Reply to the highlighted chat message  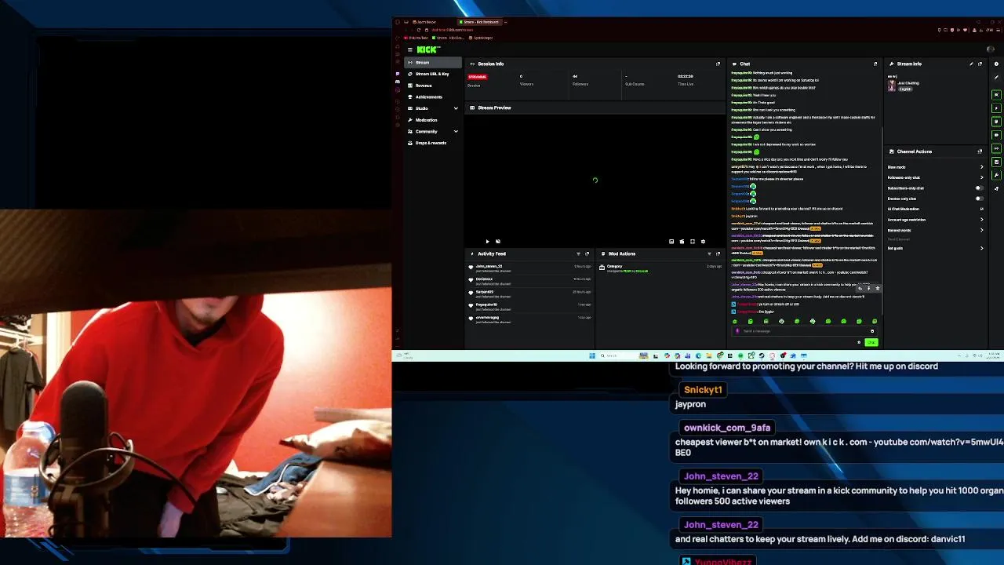point(860,289)
